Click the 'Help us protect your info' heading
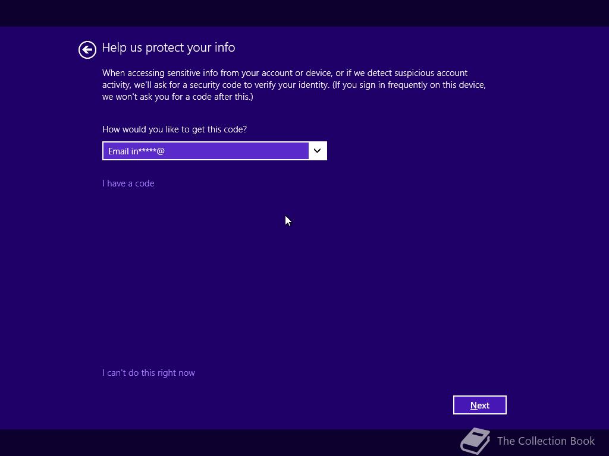Viewport: 609px width, 456px height. [168, 47]
